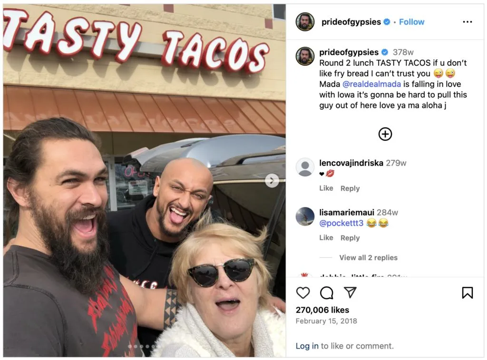Viewport: 487px width, 360px height.
Task: Reply to lisamariemaui's comment
Action: click(350, 238)
